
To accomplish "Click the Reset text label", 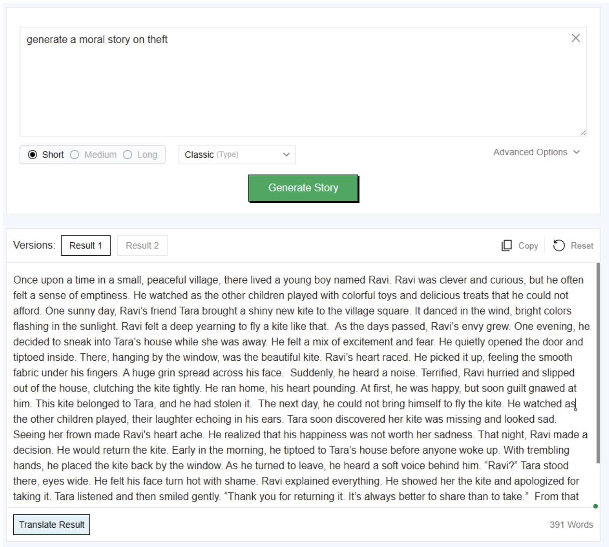I will pyautogui.click(x=582, y=246).
